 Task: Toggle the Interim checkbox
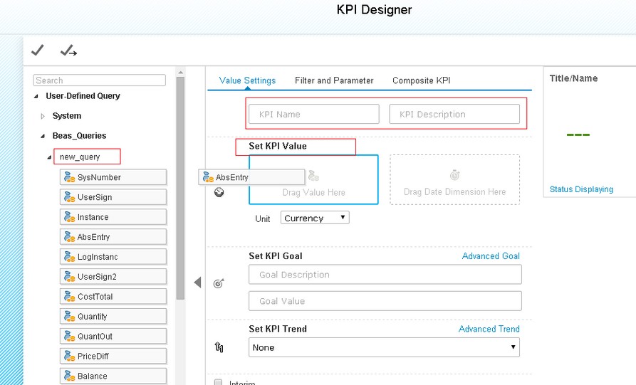pyautogui.click(x=219, y=382)
